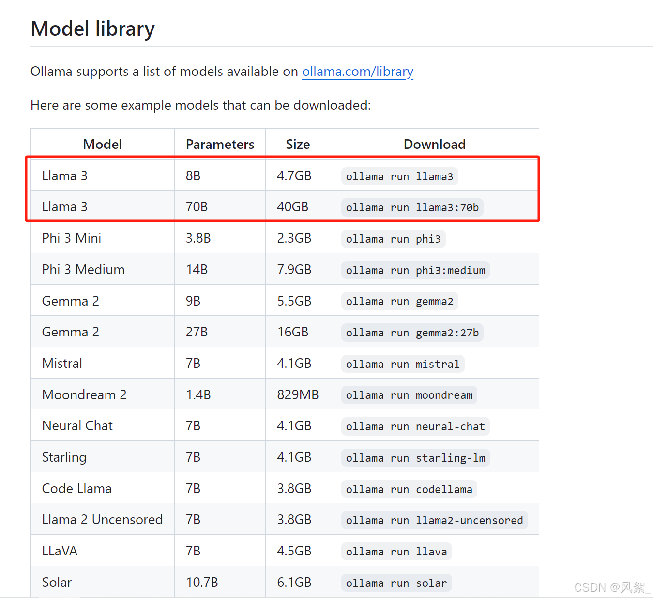This screenshot has height=598, width=653.
Task: Click the Starling model name
Action: 64,457
